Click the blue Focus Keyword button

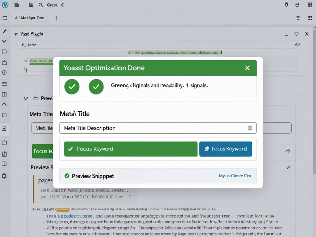(x=226, y=149)
